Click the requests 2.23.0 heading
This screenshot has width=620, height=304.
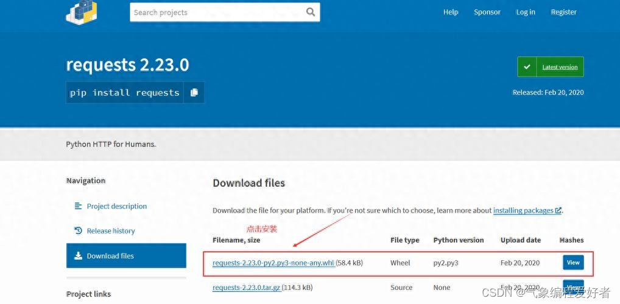point(127,64)
